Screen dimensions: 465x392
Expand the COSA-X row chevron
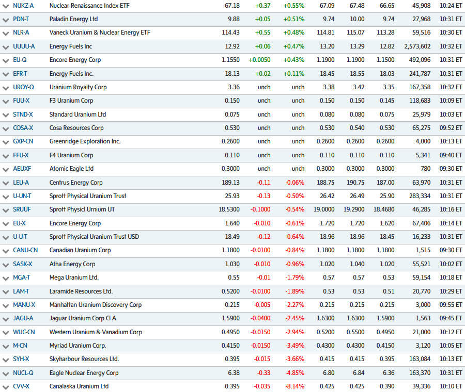click(x=6, y=129)
